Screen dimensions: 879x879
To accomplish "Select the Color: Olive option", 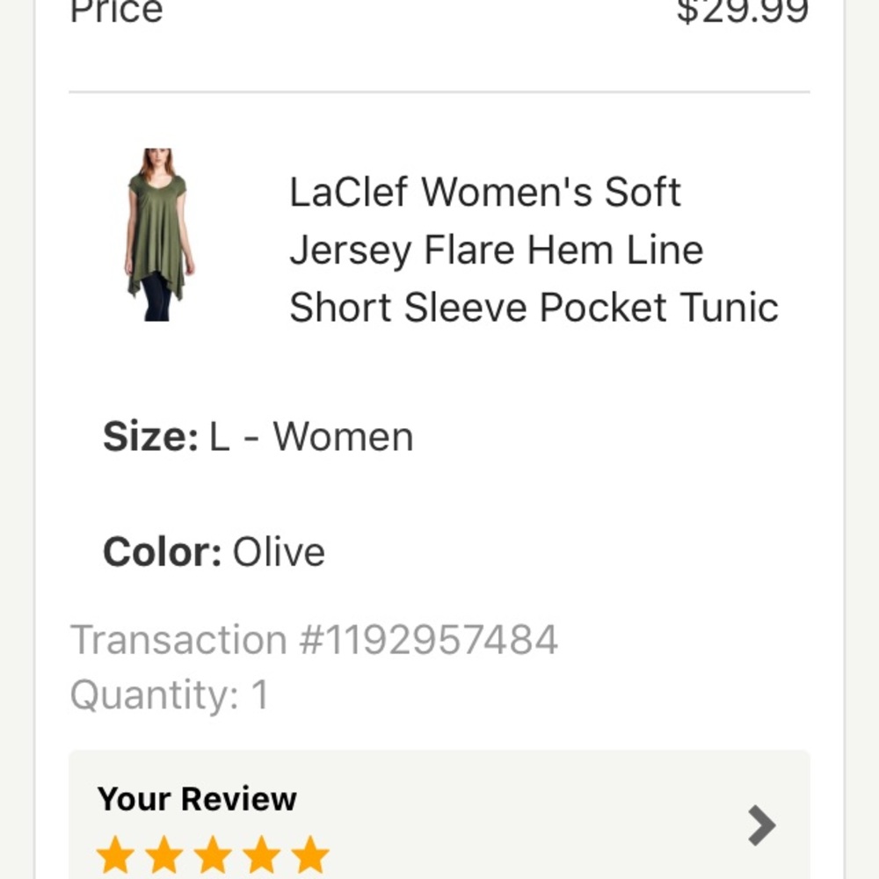I will (214, 551).
